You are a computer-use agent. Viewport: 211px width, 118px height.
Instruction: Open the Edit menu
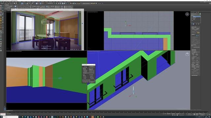point(4,2)
